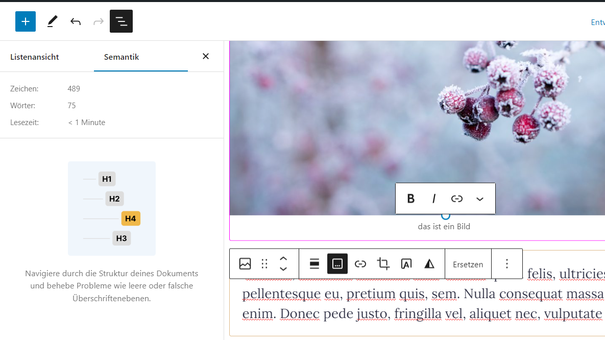The height and width of the screenshot is (340, 605).
Task: Select the edit pencil tool
Action: 53,21
